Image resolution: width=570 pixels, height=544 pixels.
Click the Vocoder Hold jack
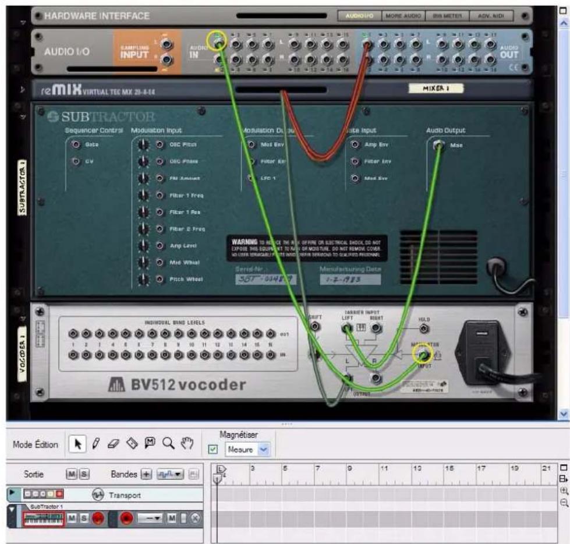click(423, 329)
